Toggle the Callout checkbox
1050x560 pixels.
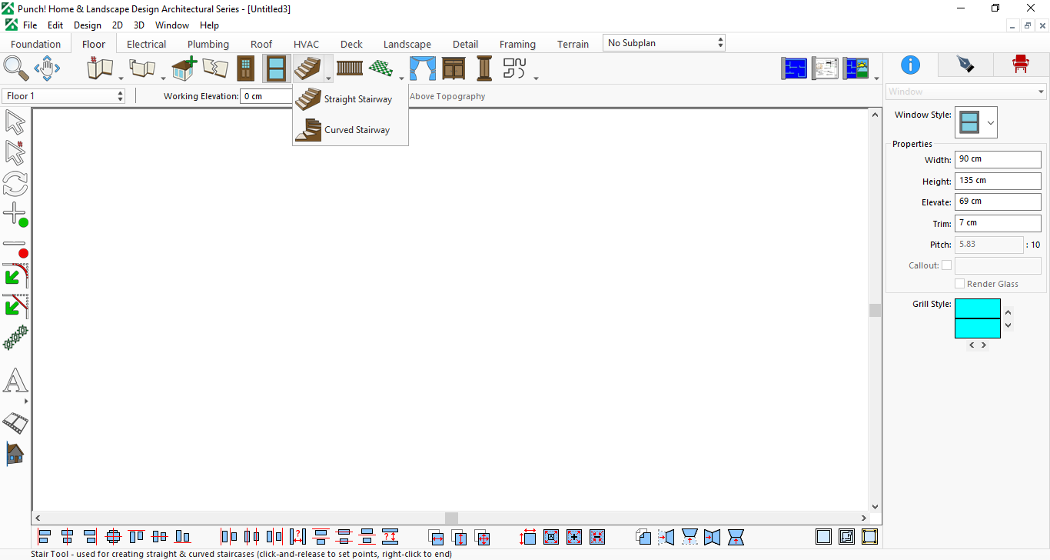coord(947,265)
